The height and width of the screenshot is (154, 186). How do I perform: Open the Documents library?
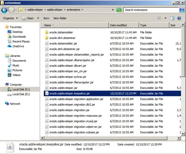point(17,60)
